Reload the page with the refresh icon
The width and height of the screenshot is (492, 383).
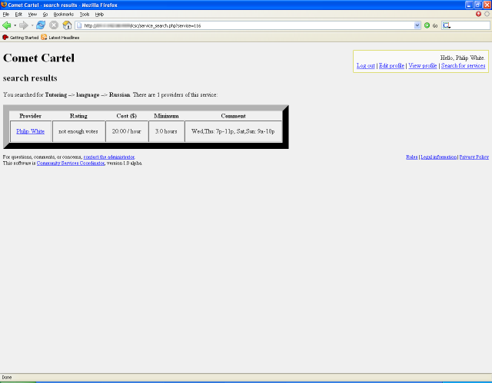point(41,25)
